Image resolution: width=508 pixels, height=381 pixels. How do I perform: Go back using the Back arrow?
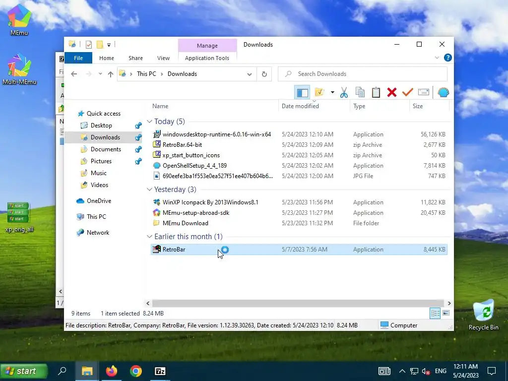74,74
